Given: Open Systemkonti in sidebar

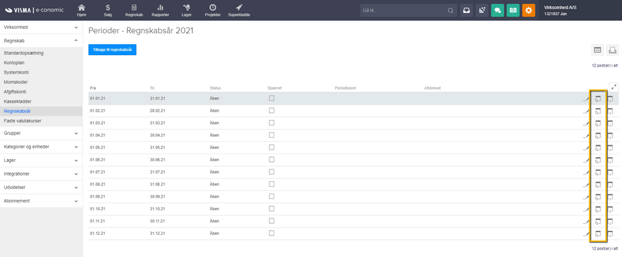Looking at the screenshot, I should click(x=16, y=72).
